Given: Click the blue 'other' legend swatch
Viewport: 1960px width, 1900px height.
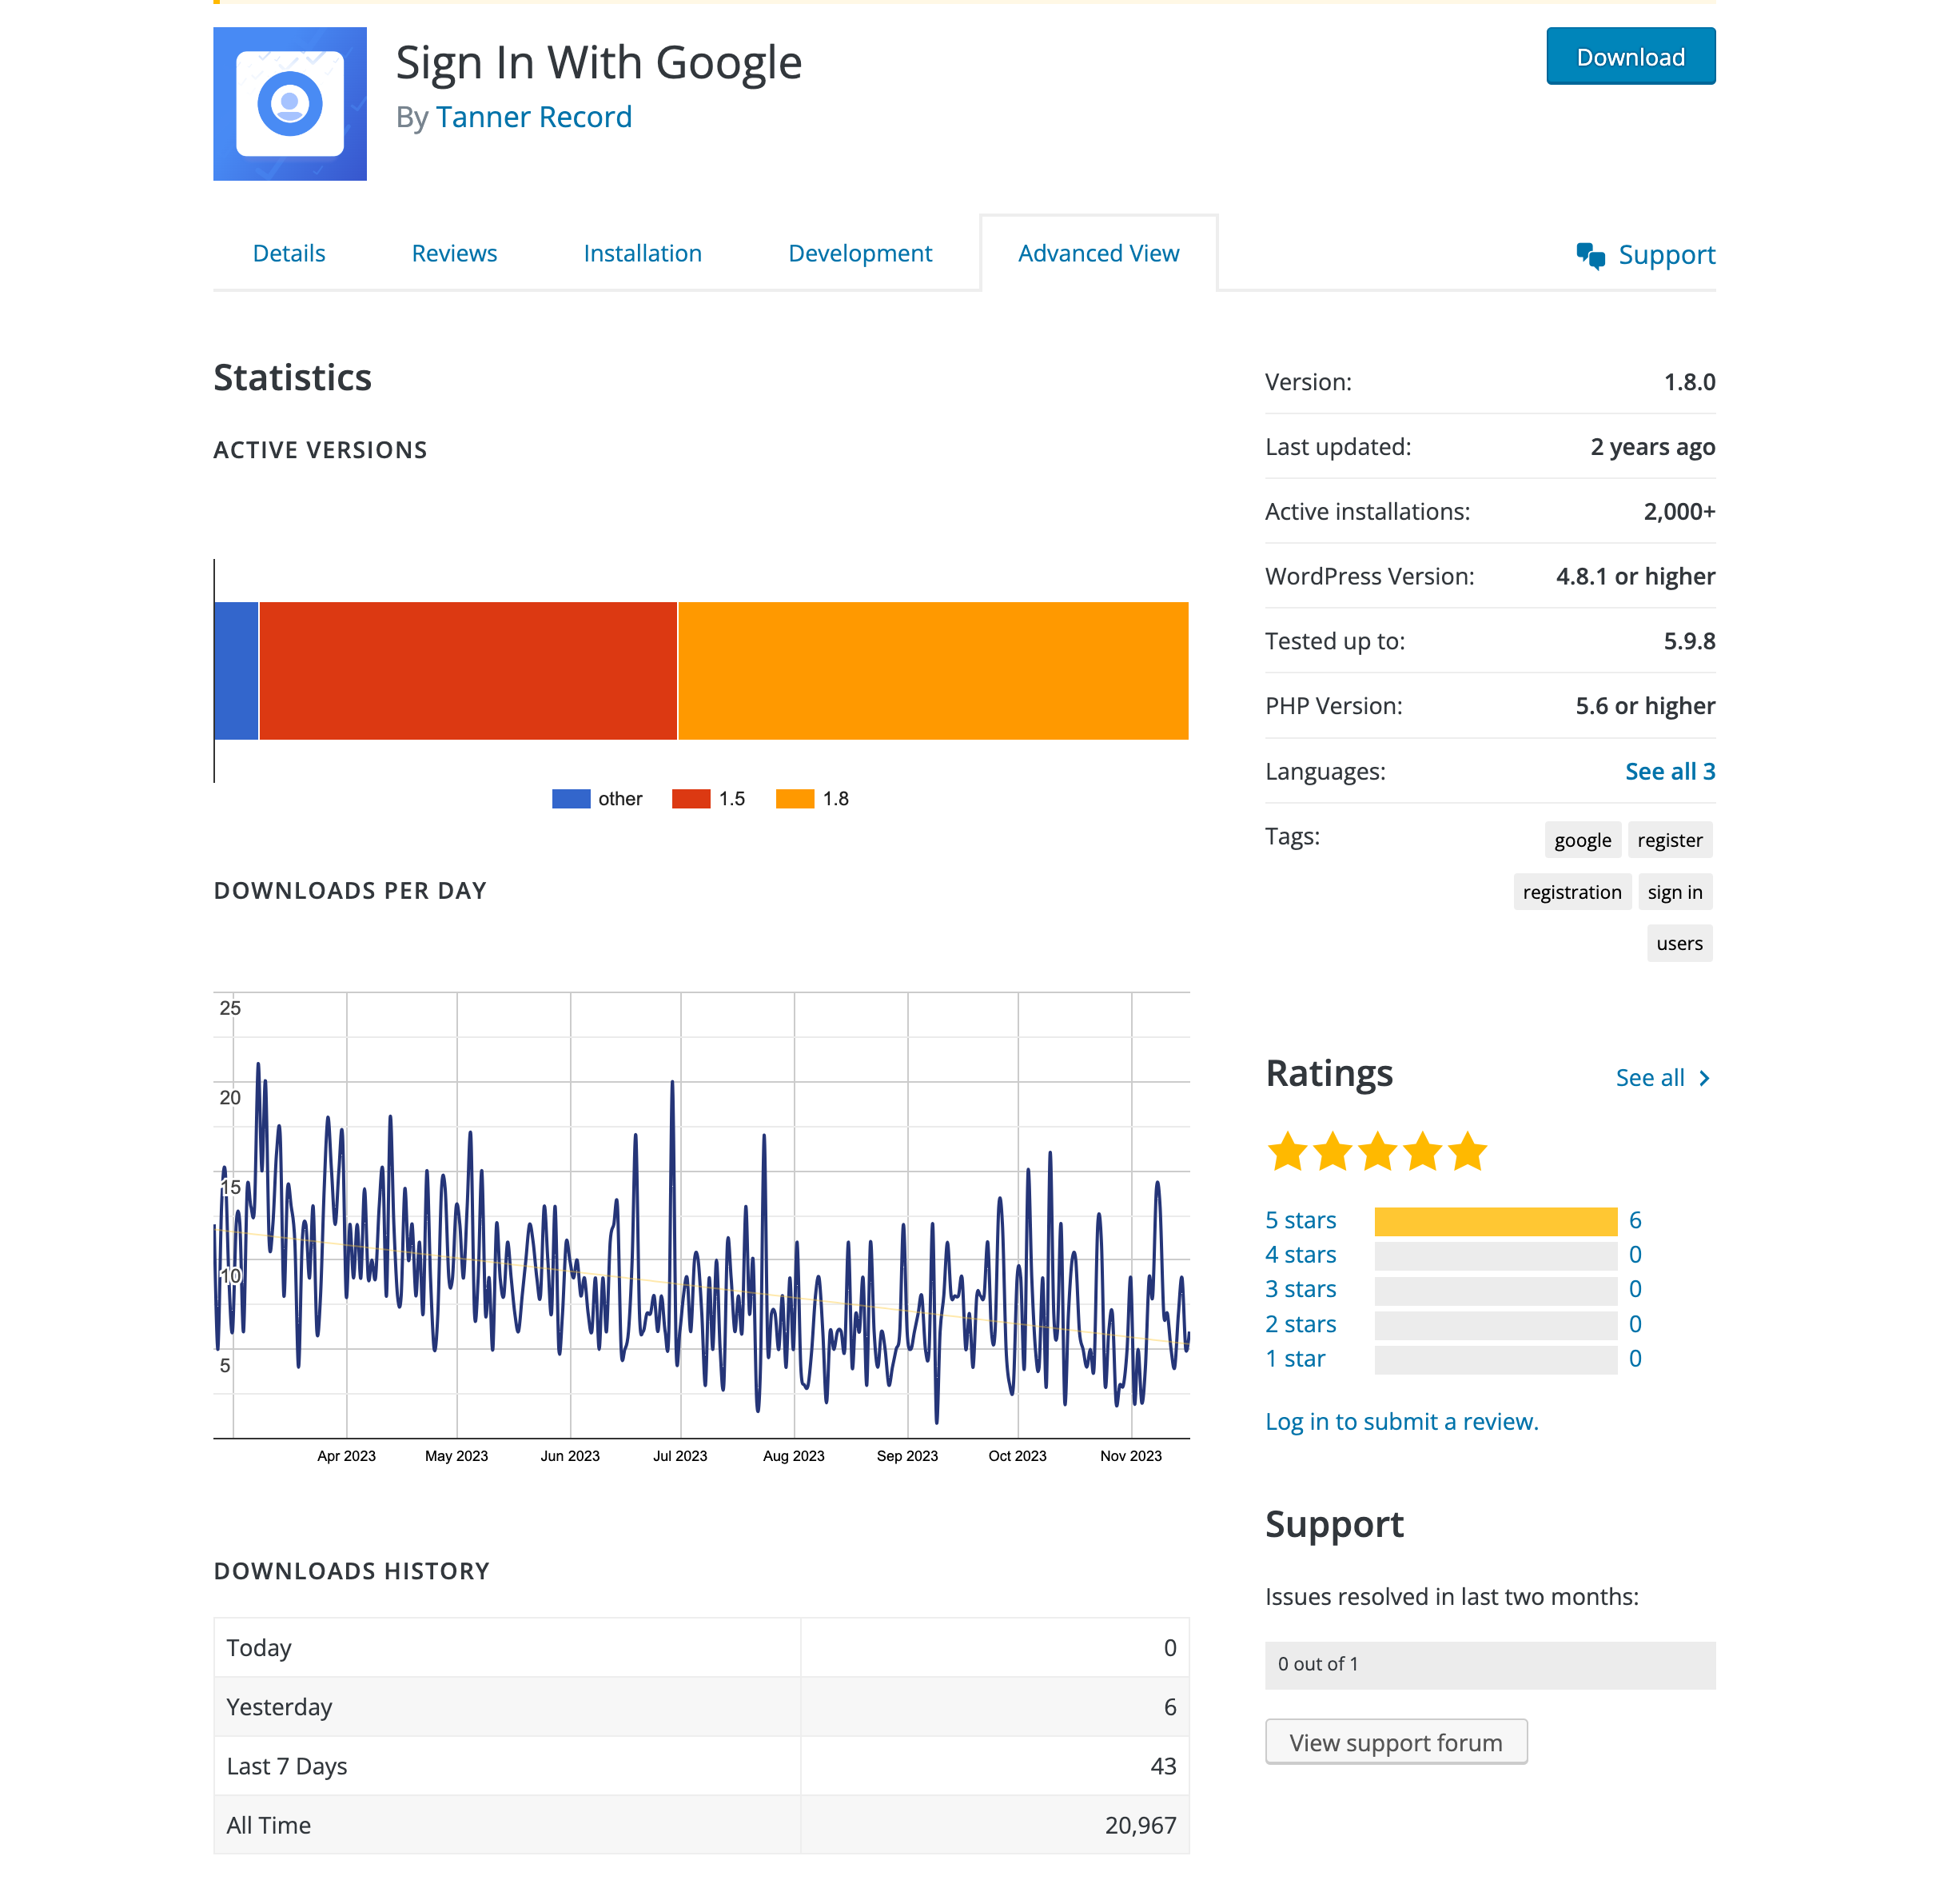Looking at the screenshot, I should (x=571, y=798).
